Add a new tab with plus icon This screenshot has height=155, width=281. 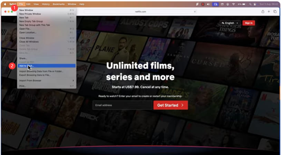click(269, 11)
